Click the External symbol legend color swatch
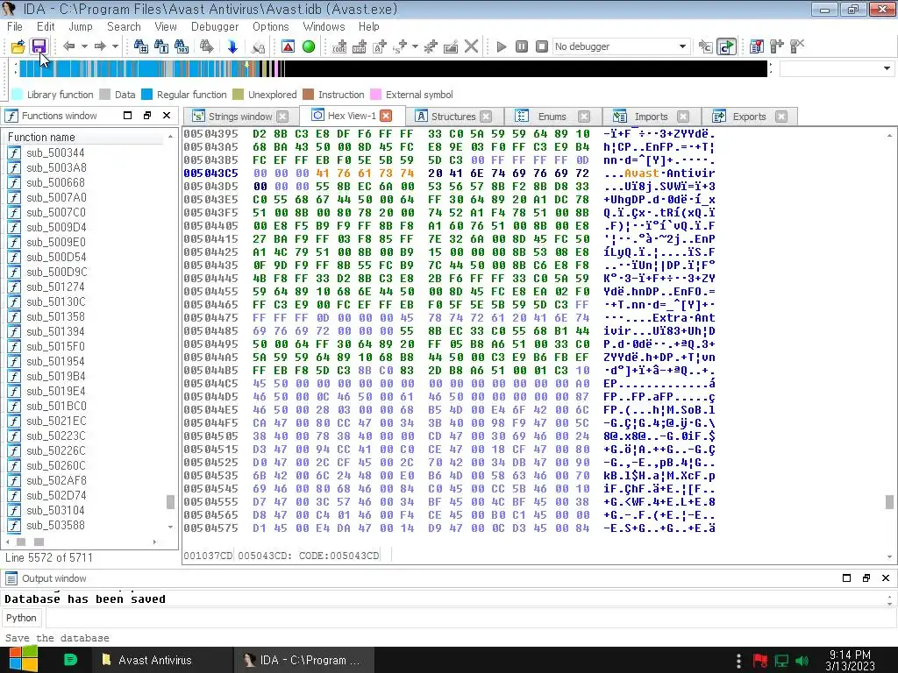 click(375, 95)
